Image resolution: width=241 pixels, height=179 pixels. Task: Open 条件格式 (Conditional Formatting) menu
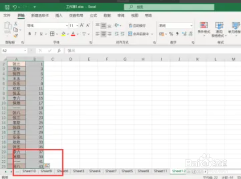[x=204, y=29]
